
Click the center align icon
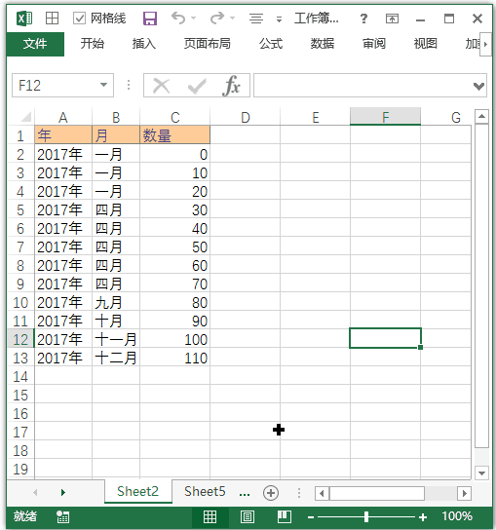[x=256, y=19]
